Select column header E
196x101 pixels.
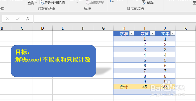coord(63,28)
